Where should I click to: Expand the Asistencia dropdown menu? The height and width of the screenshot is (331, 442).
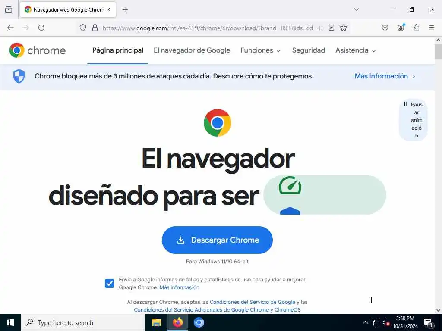point(356,50)
